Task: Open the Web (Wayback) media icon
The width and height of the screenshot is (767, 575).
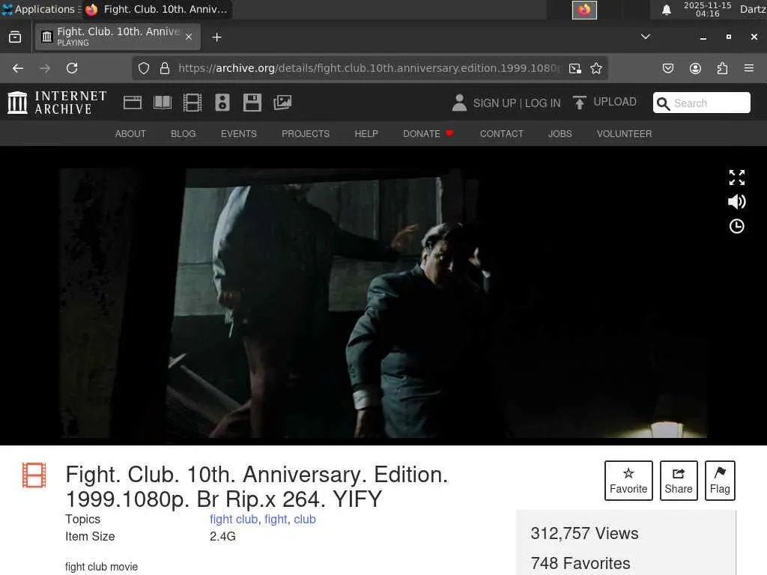Action: [133, 103]
